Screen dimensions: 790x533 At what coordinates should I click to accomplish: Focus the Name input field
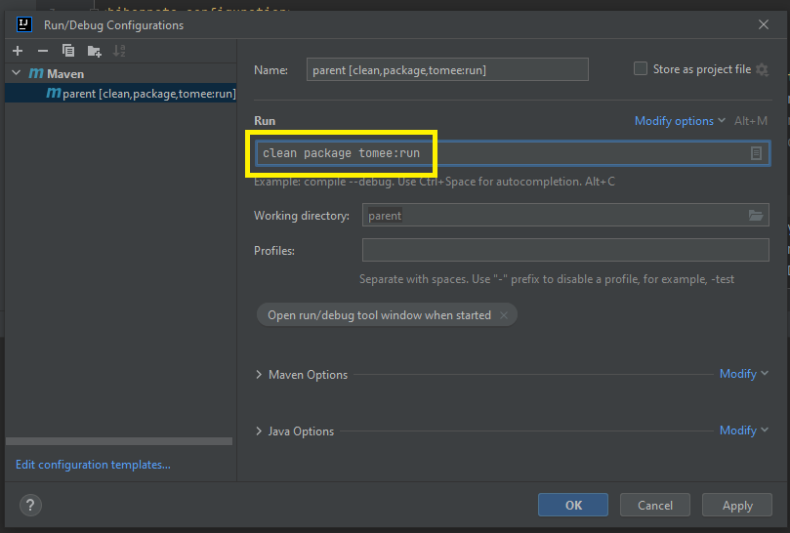(447, 69)
